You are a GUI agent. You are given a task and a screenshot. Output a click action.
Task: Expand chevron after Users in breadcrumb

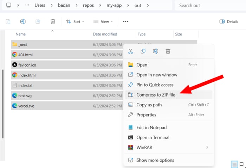click(x=51, y=5)
